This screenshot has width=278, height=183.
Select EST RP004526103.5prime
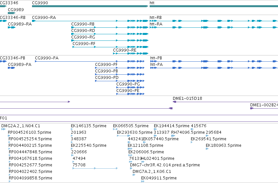tap(9, 136)
